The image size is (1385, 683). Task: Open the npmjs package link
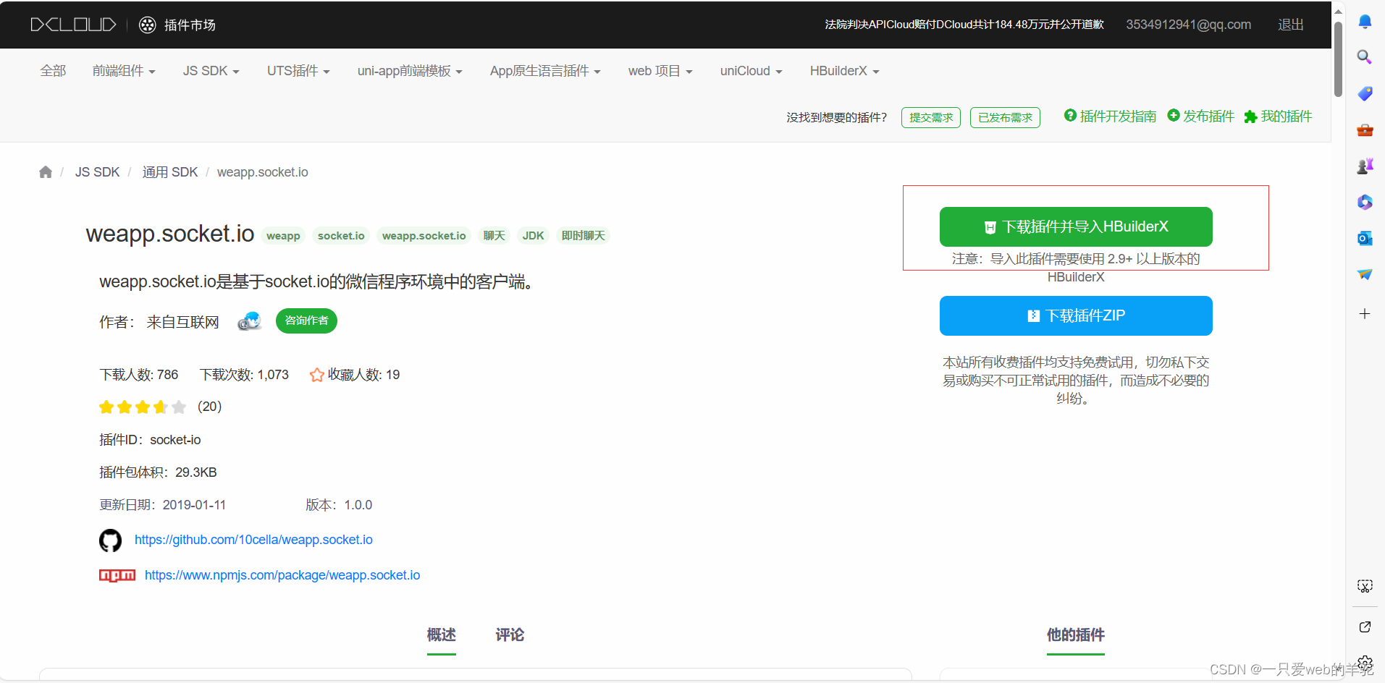tap(282, 575)
